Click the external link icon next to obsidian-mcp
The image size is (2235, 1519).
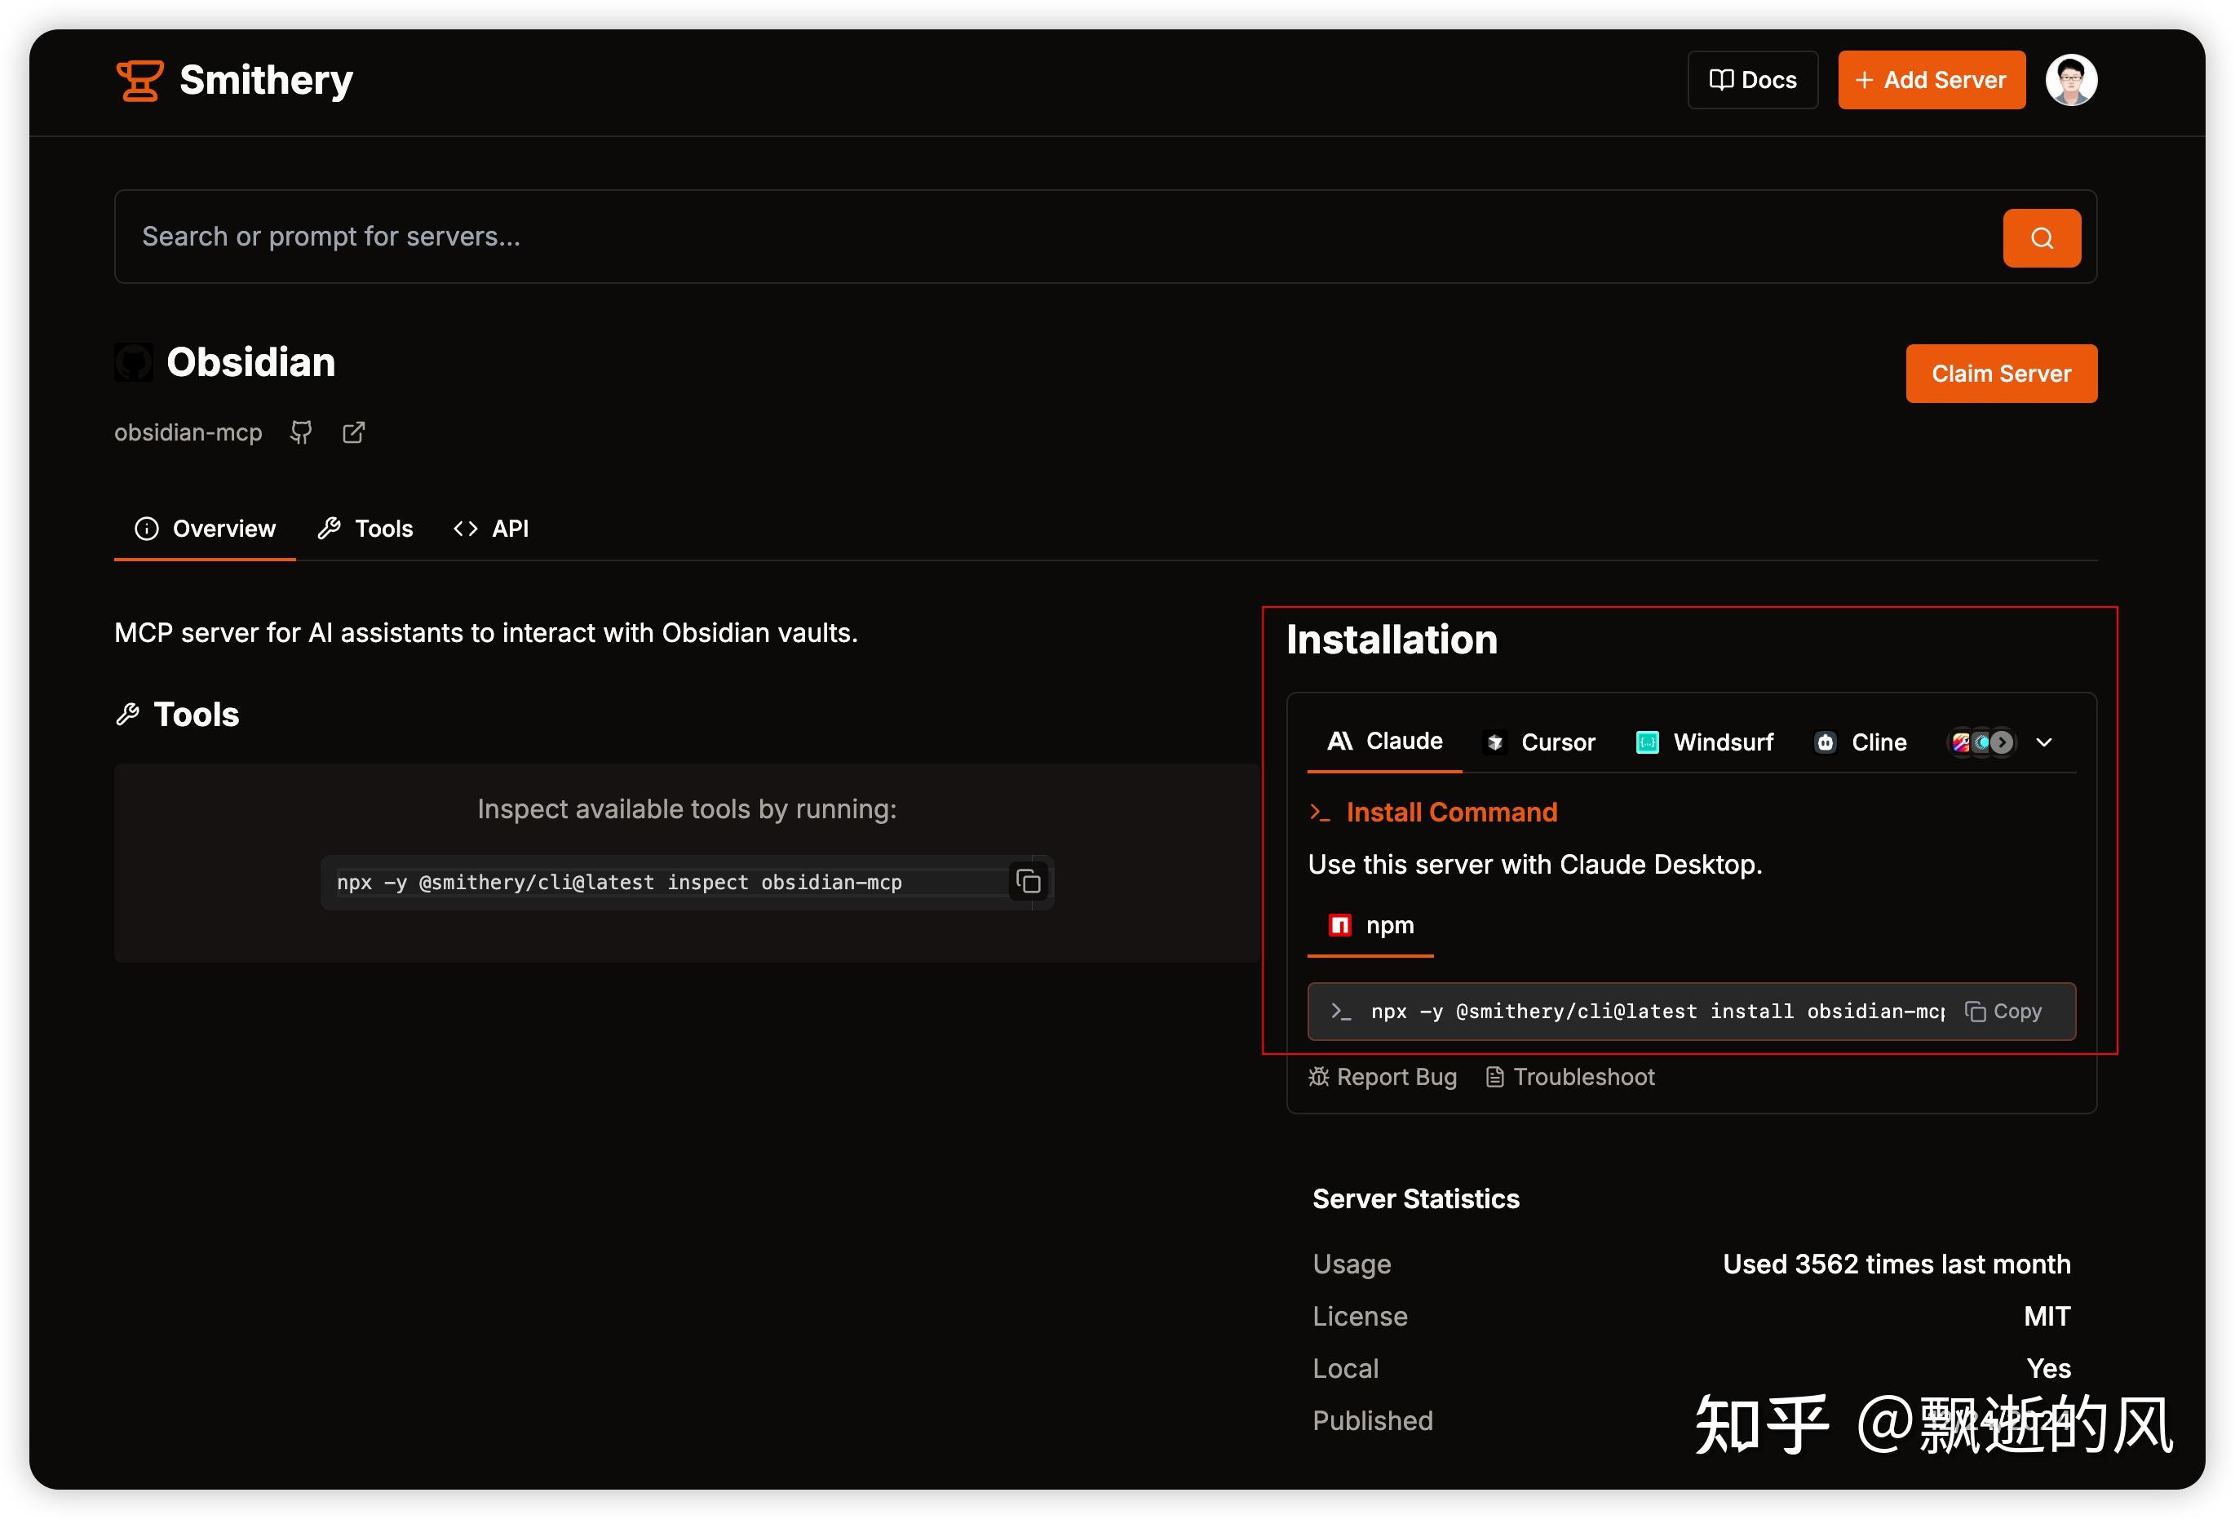coord(352,433)
